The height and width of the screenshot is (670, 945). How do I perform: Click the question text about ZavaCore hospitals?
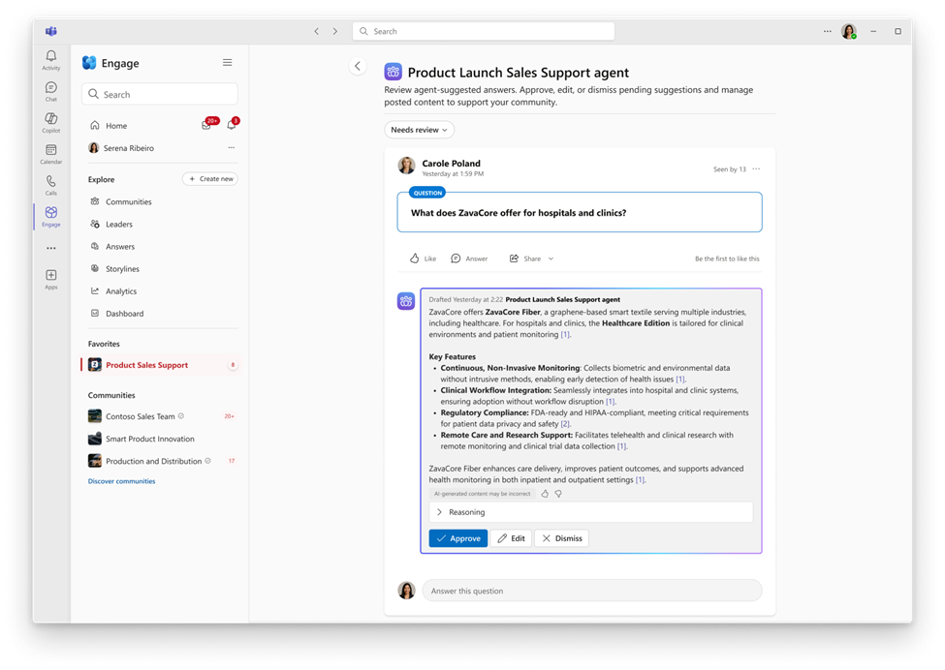click(519, 212)
